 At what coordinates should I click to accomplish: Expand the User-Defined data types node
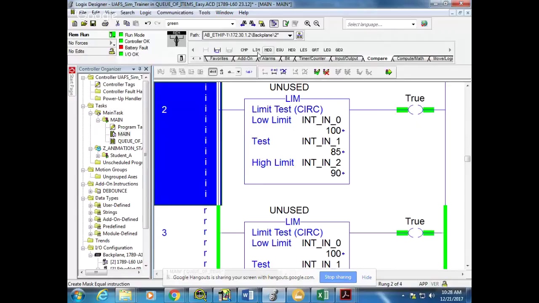coord(91,205)
